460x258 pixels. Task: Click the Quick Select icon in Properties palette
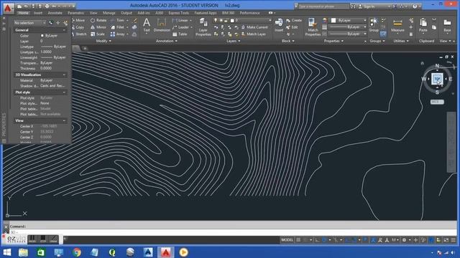pos(65,23)
